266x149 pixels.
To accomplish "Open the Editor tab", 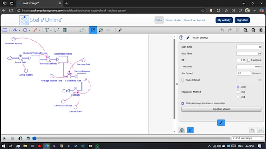I will coord(159,20).
